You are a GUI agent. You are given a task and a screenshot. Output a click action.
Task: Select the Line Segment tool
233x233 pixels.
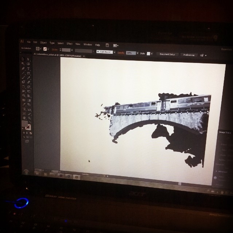coord(23,73)
